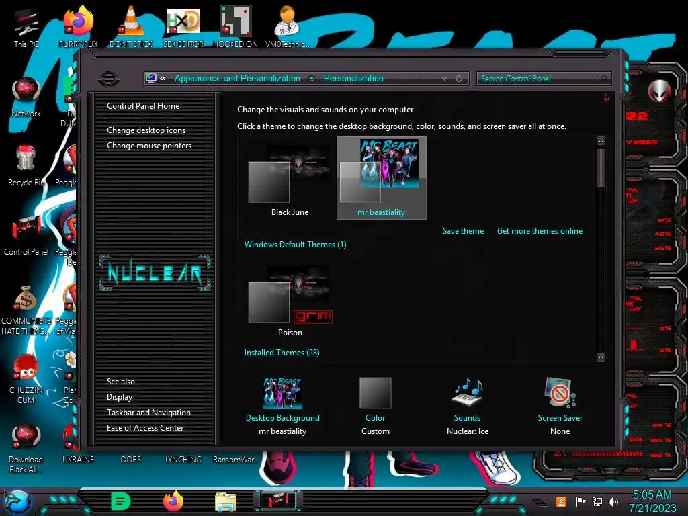The width and height of the screenshot is (688, 516).
Task: Click the address bar chevron before Appearance
Action: [x=163, y=79]
